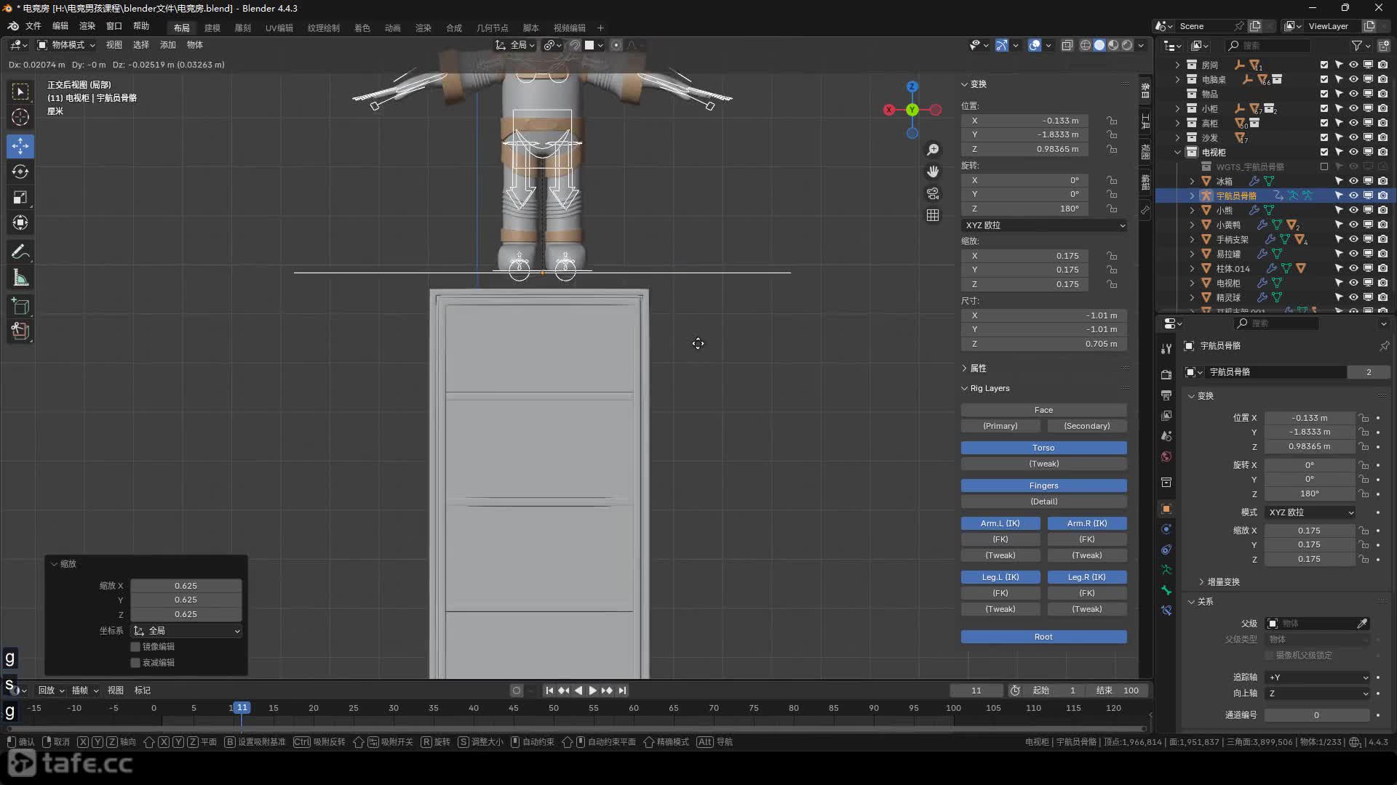The height and width of the screenshot is (785, 1397).
Task: Click the viewport zoom magnifier icon
Action: (933, 150)
